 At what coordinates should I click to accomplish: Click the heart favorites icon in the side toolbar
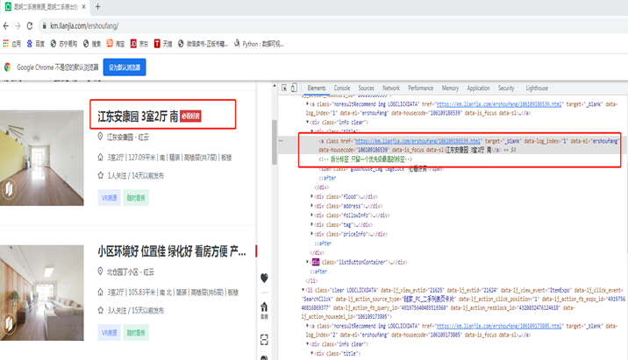click(264, 278)
